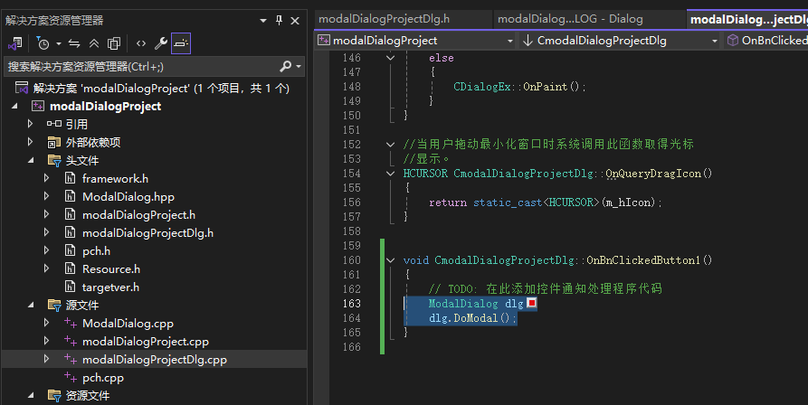This screenshot has height=405, width=808.
Task: Open the CmodalDialogProjectDlg class dropdown
Action: (x=620, y=40)
